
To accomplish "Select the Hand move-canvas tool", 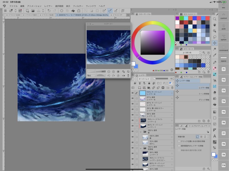I will tap(215, 25).
